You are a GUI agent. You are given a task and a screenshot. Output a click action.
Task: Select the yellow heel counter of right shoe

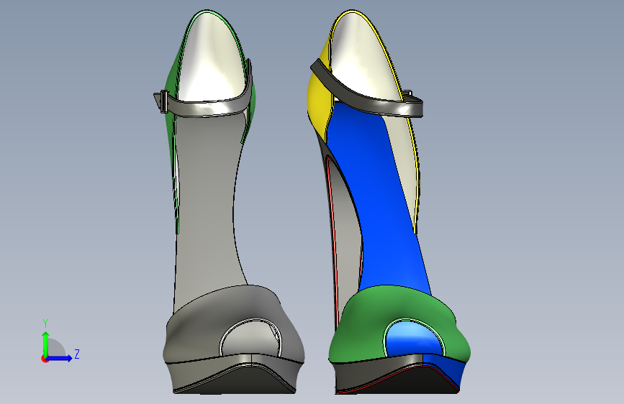(318, 99)
